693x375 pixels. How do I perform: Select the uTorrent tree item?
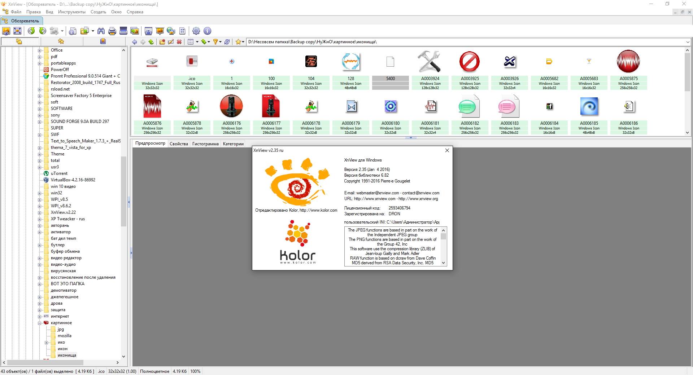pos(59,173)
